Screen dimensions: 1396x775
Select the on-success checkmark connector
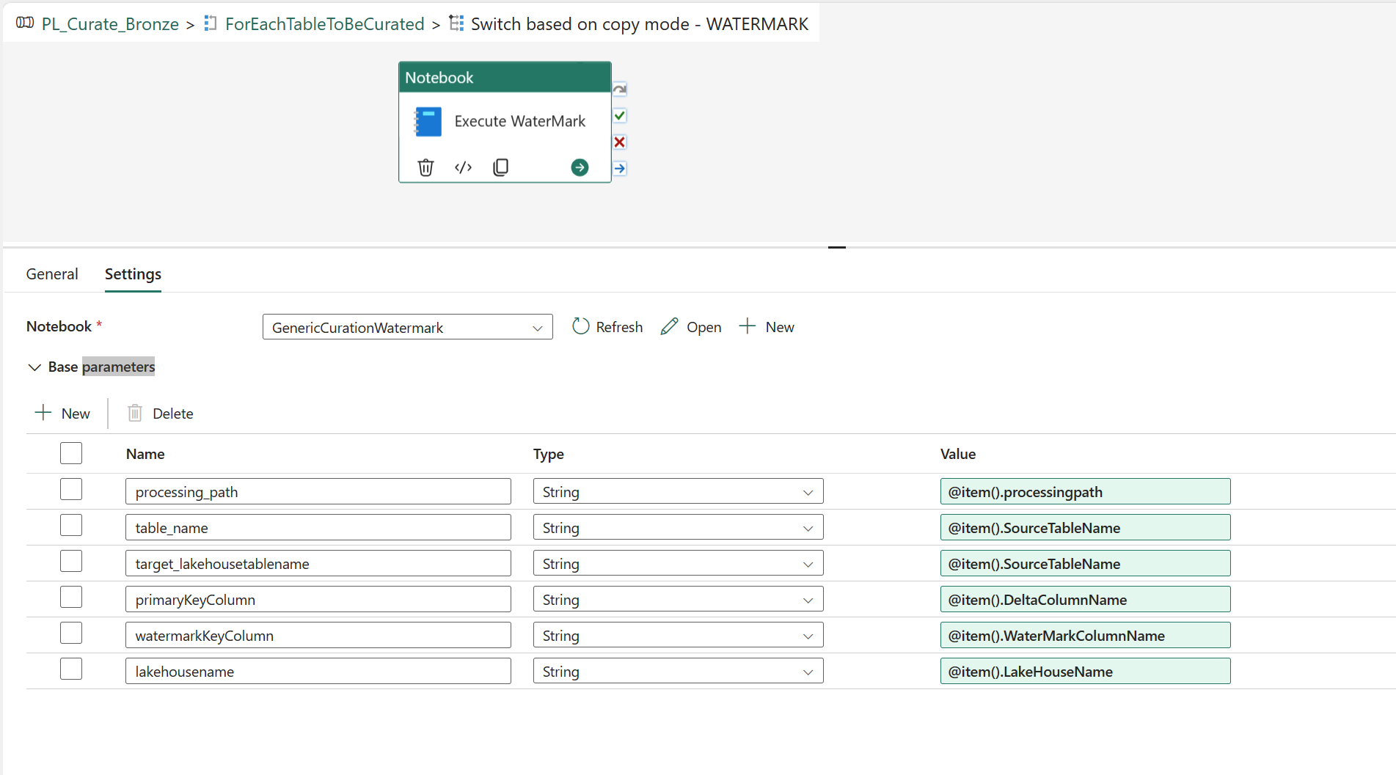coord(619,115)
